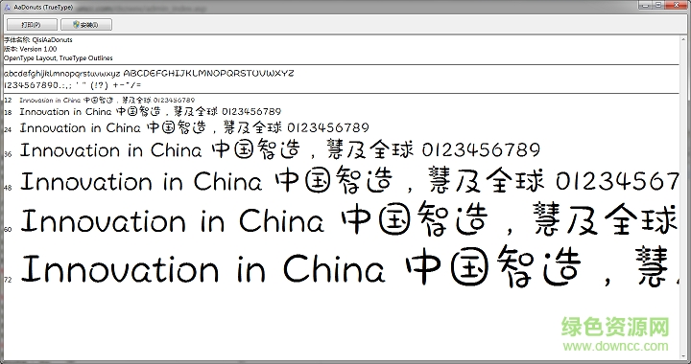The width and height of the screenshot is (691, 364).
Task: Click the digits and punctuation sample line
Action: point(73,85)
